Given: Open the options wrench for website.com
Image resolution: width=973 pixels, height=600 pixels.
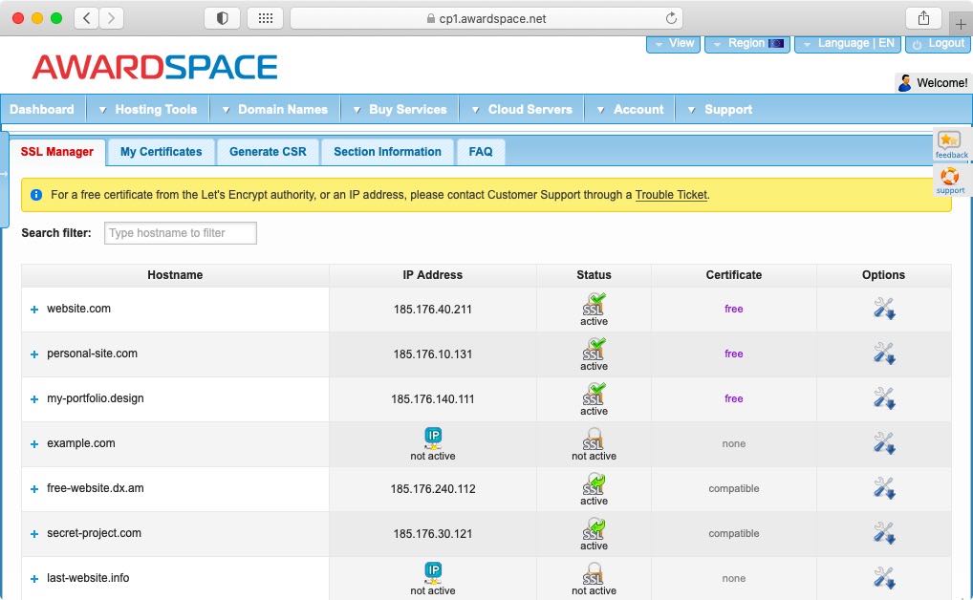Looking at the screenshot, I should 883,308.
